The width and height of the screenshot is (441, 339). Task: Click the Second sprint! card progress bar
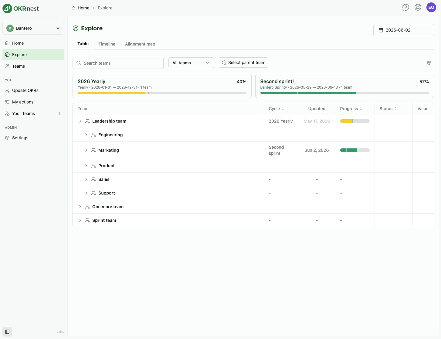pyautogui.click(x=344, y=93)
